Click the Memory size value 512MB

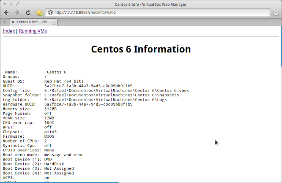[x=50, y=109]
